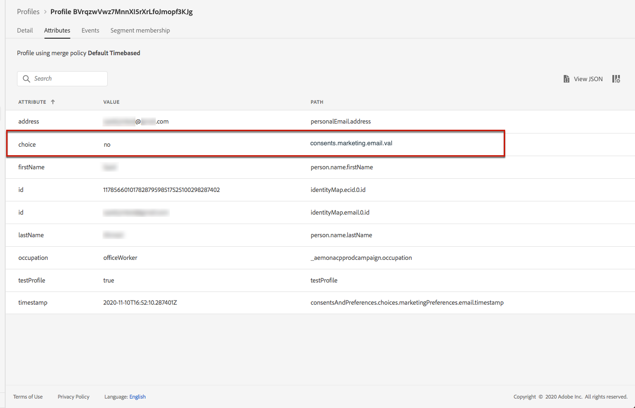Image resolution: width=635 pixels, height=408 pixels.
Task: Click the View JSON document icon
Action: click(x=566, y=79)
